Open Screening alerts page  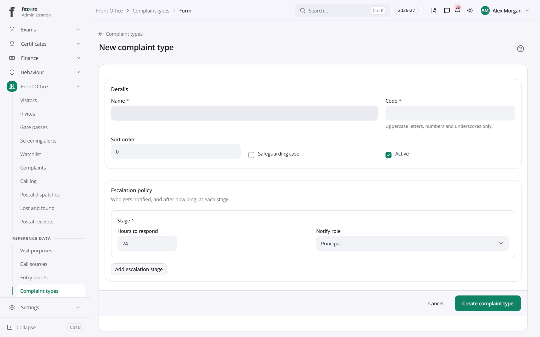pos(38,141)
